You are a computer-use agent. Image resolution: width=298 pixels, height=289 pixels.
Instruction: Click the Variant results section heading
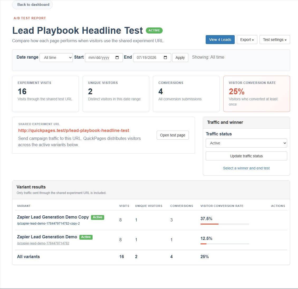[31, 187]
